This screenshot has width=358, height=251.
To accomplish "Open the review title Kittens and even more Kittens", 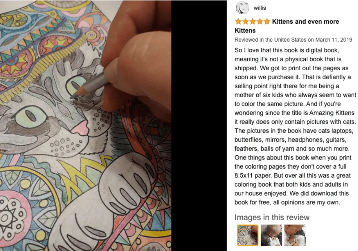I will click(287, 26).
